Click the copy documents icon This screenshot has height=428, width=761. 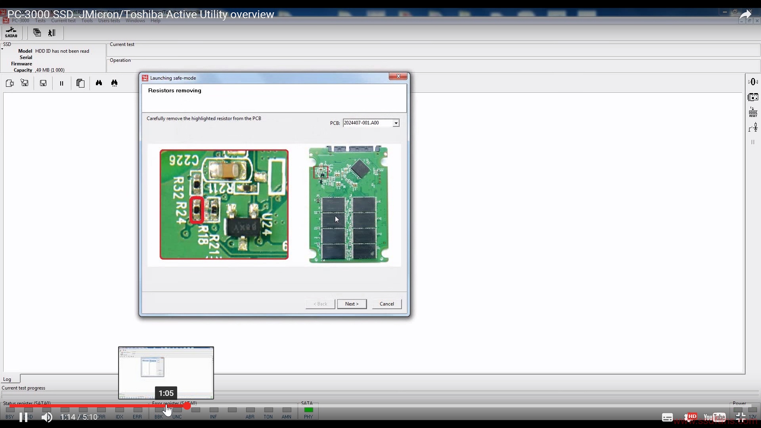[80, 83]
